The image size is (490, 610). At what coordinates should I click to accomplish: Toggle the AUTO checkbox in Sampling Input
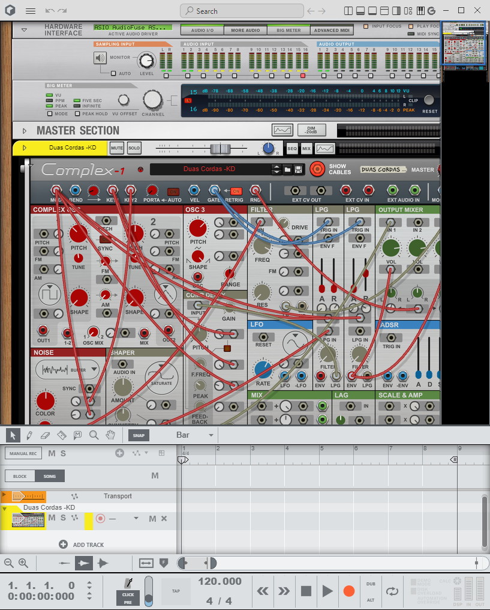(113, 73)
